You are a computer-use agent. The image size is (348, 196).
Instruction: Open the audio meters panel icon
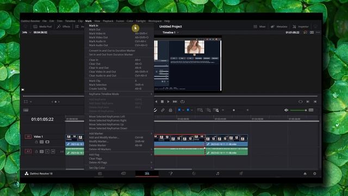(x=311, y=110)
